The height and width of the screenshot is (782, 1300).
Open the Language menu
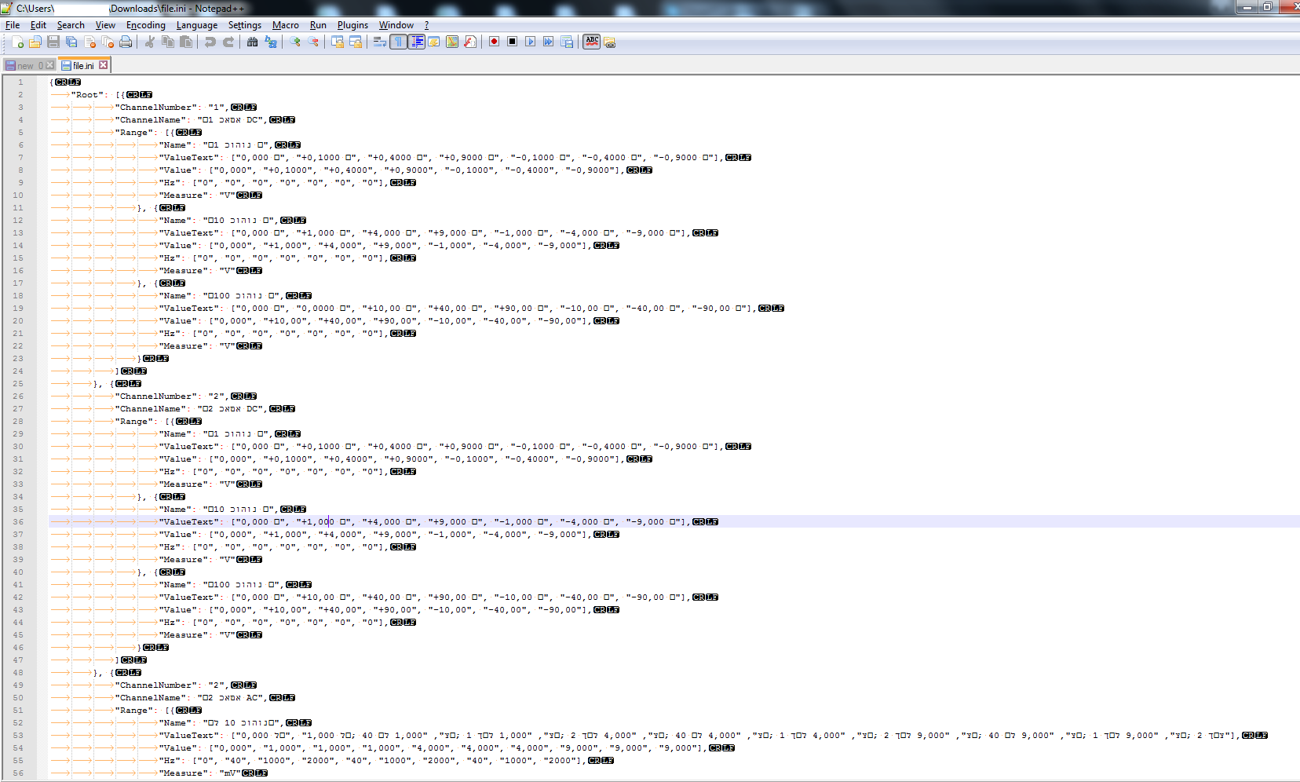pos(197,24)
